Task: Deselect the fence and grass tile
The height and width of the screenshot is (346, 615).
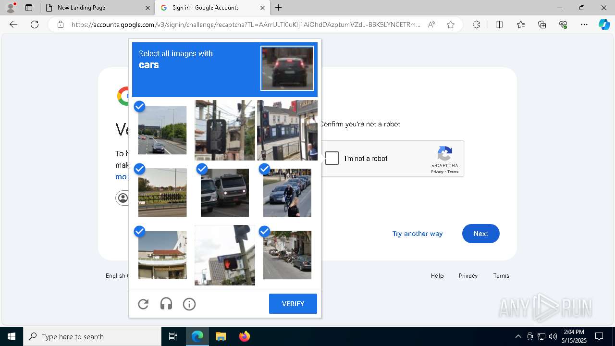Action: click(162, 193)
